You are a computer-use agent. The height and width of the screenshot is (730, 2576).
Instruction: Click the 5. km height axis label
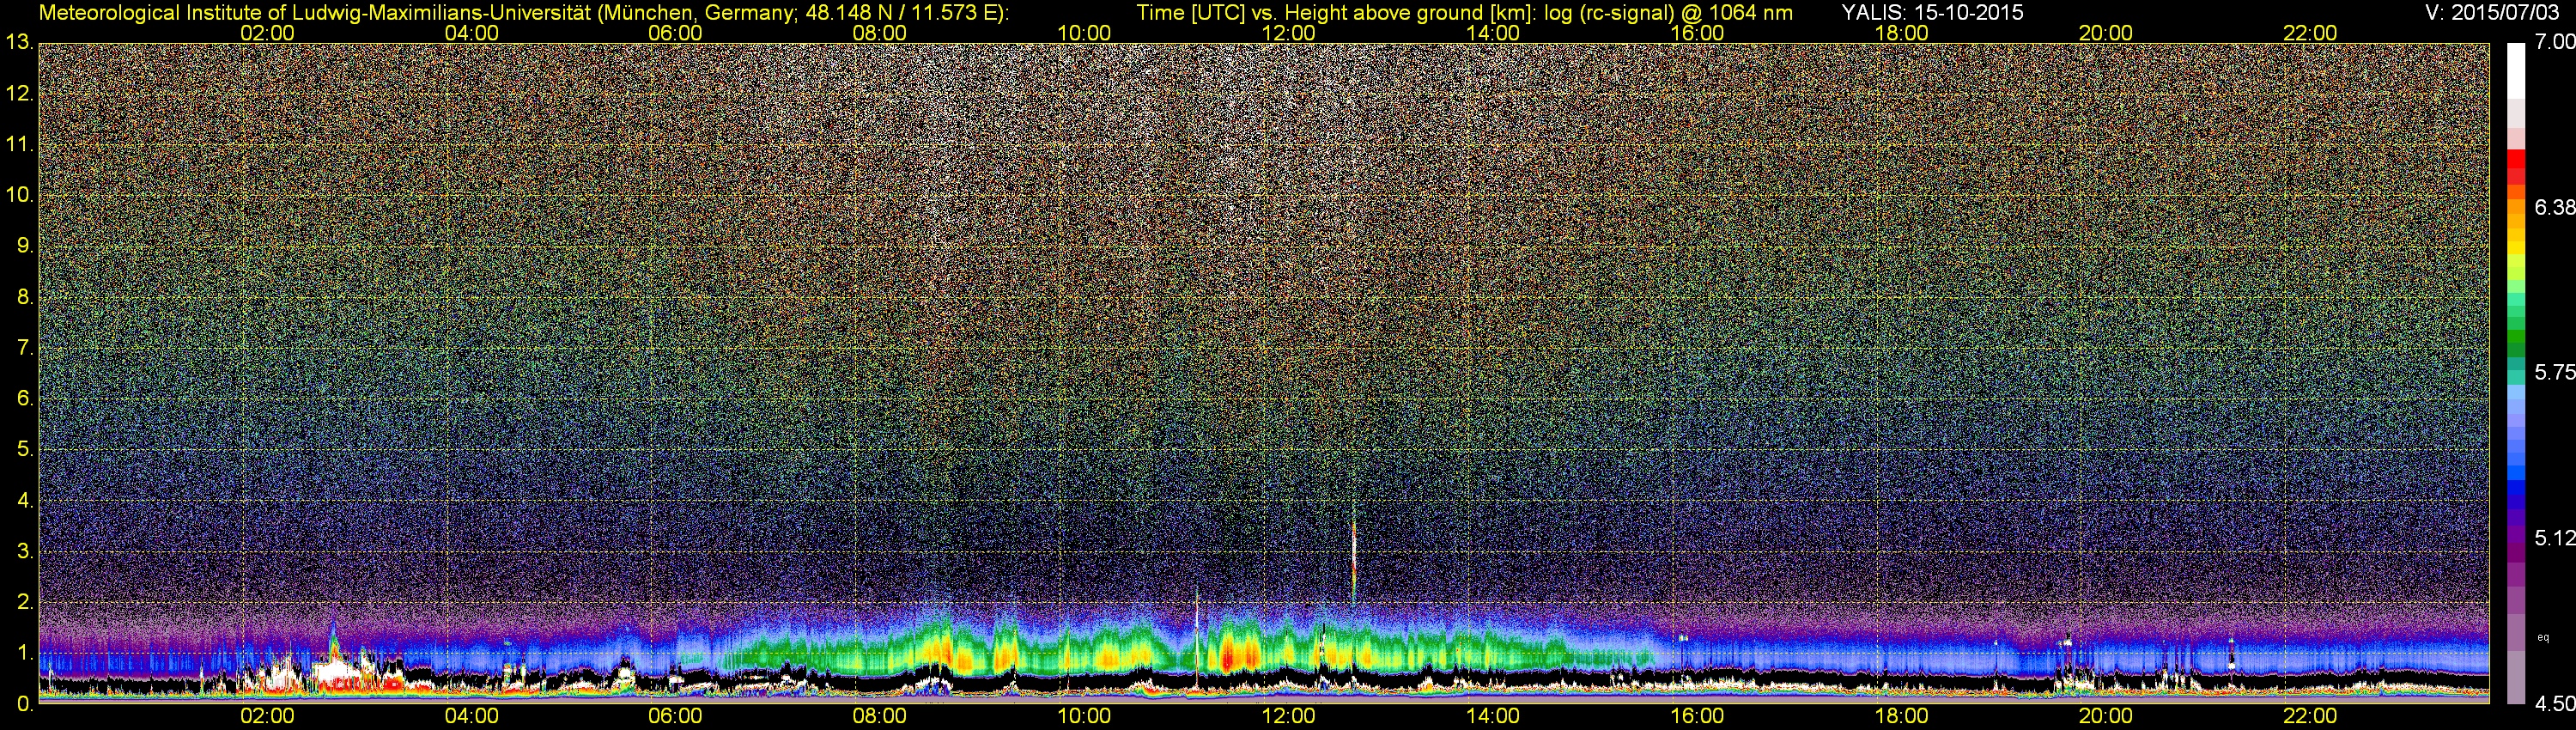[x=25, y=449]
